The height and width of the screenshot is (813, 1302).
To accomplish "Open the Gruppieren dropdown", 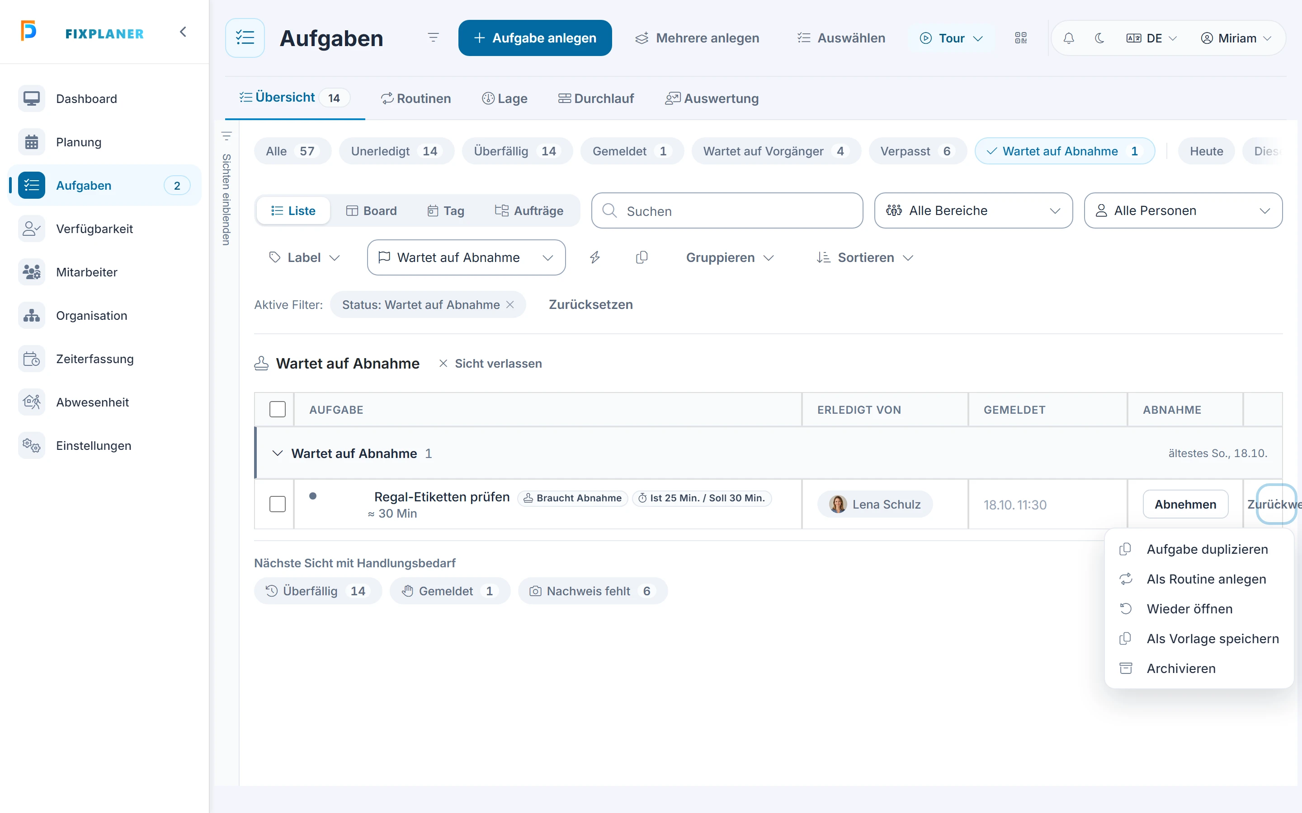I will pyautogui.click(x=730, y=257).
